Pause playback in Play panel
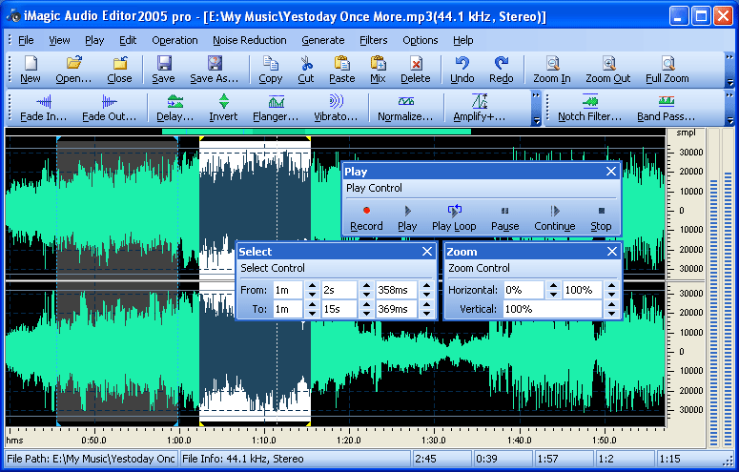Screen dimensions: 739x472 pos(504,218)
